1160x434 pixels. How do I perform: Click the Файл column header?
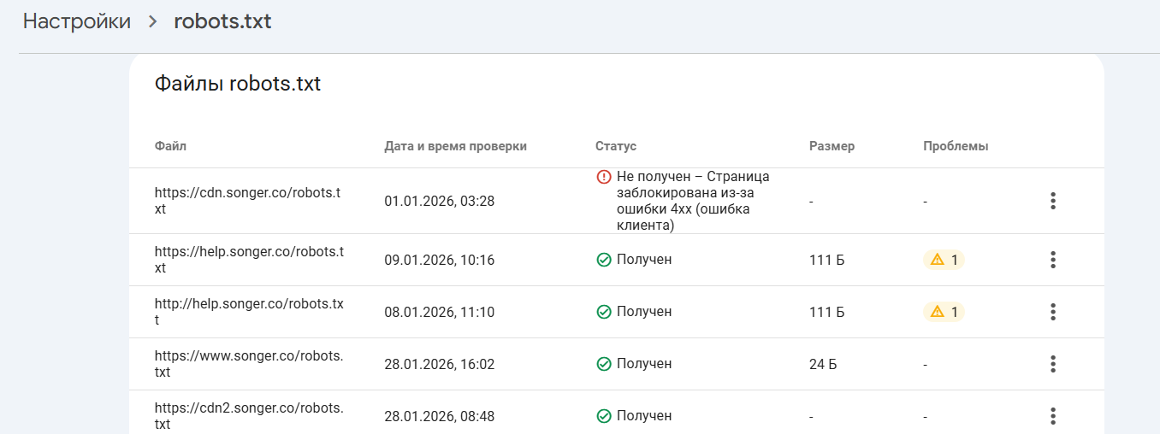pos(170,146)
